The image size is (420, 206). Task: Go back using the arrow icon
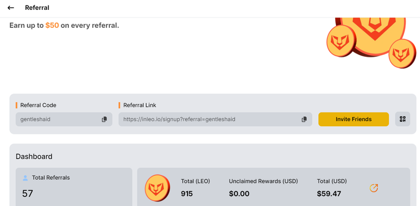tap(11, 8)
